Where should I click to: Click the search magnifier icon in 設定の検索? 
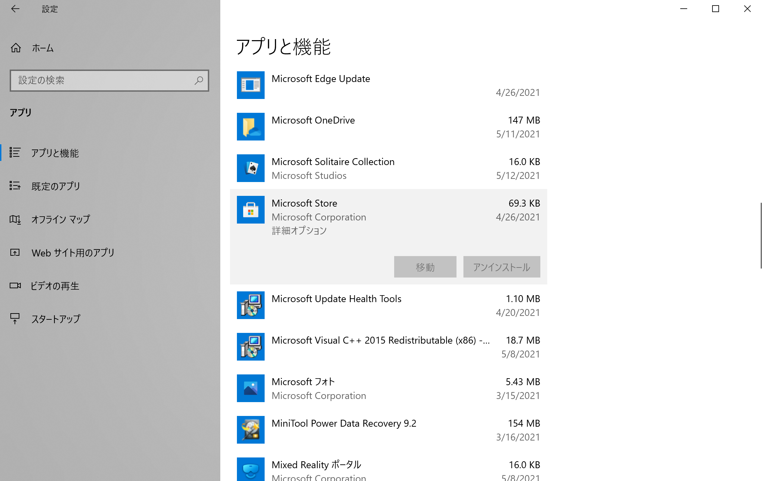point(199,81)
